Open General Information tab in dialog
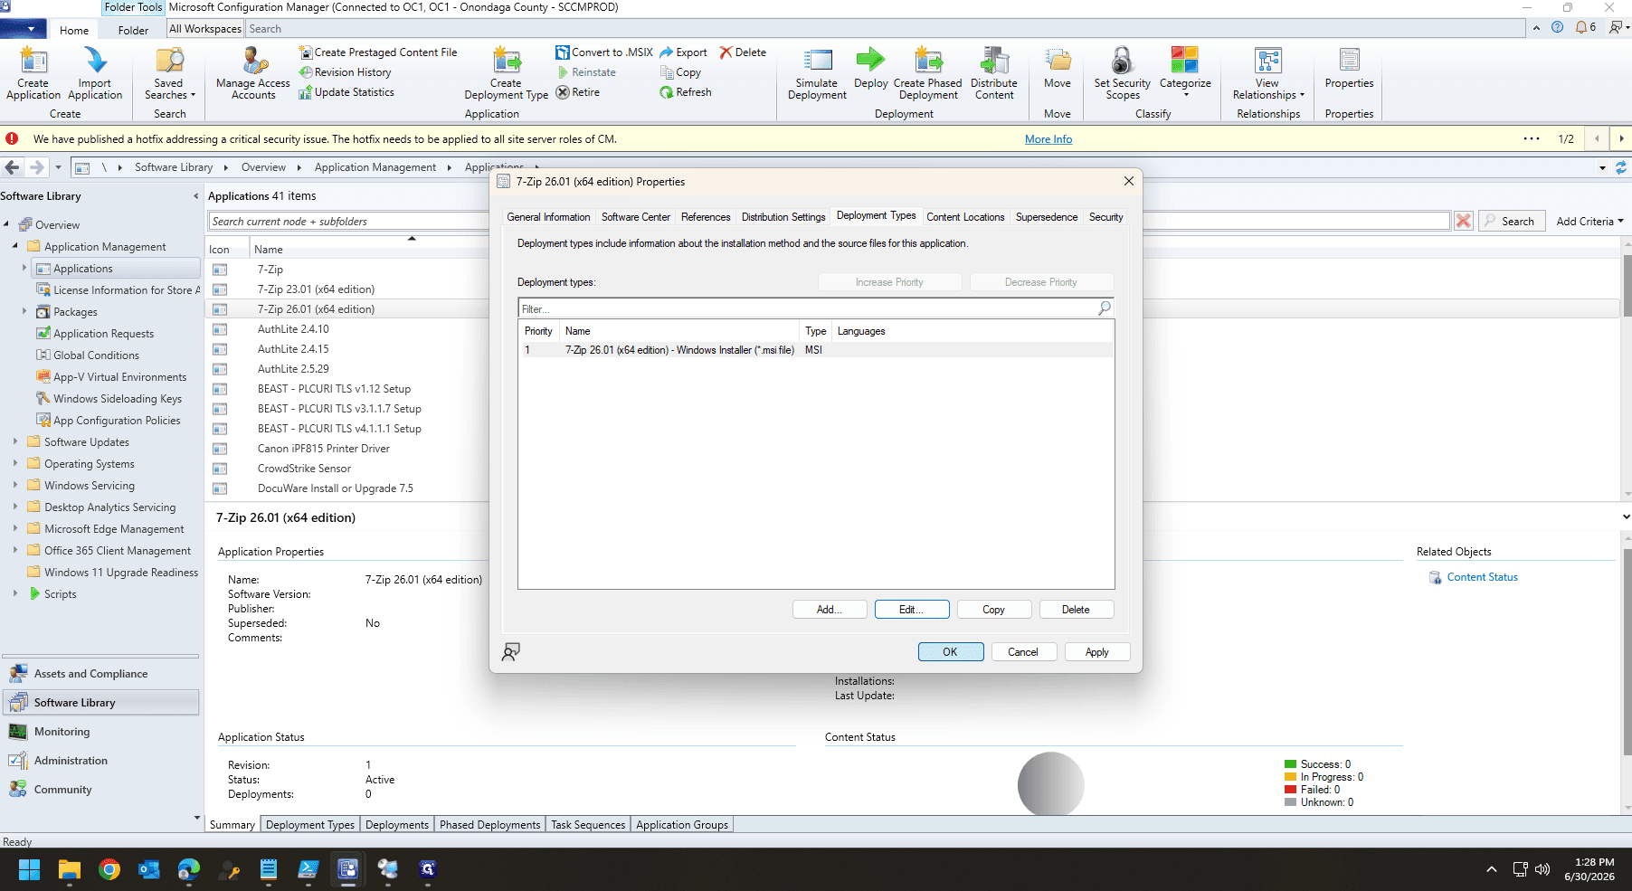Screen dimensions: 1632x891 click(548, 217)
